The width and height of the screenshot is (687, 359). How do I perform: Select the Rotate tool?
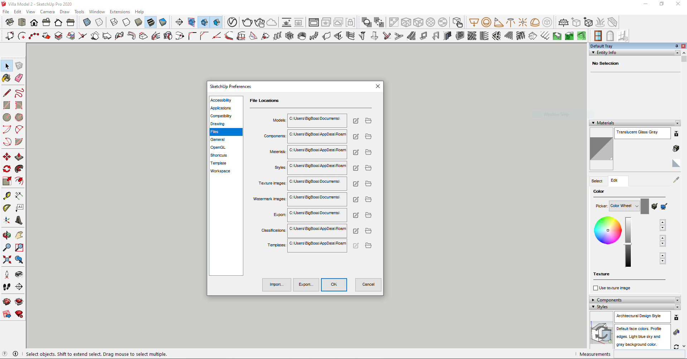[7, 169]
